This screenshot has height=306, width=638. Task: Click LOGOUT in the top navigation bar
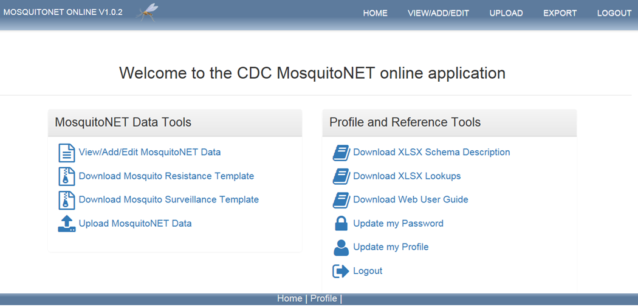pos(614,13)
